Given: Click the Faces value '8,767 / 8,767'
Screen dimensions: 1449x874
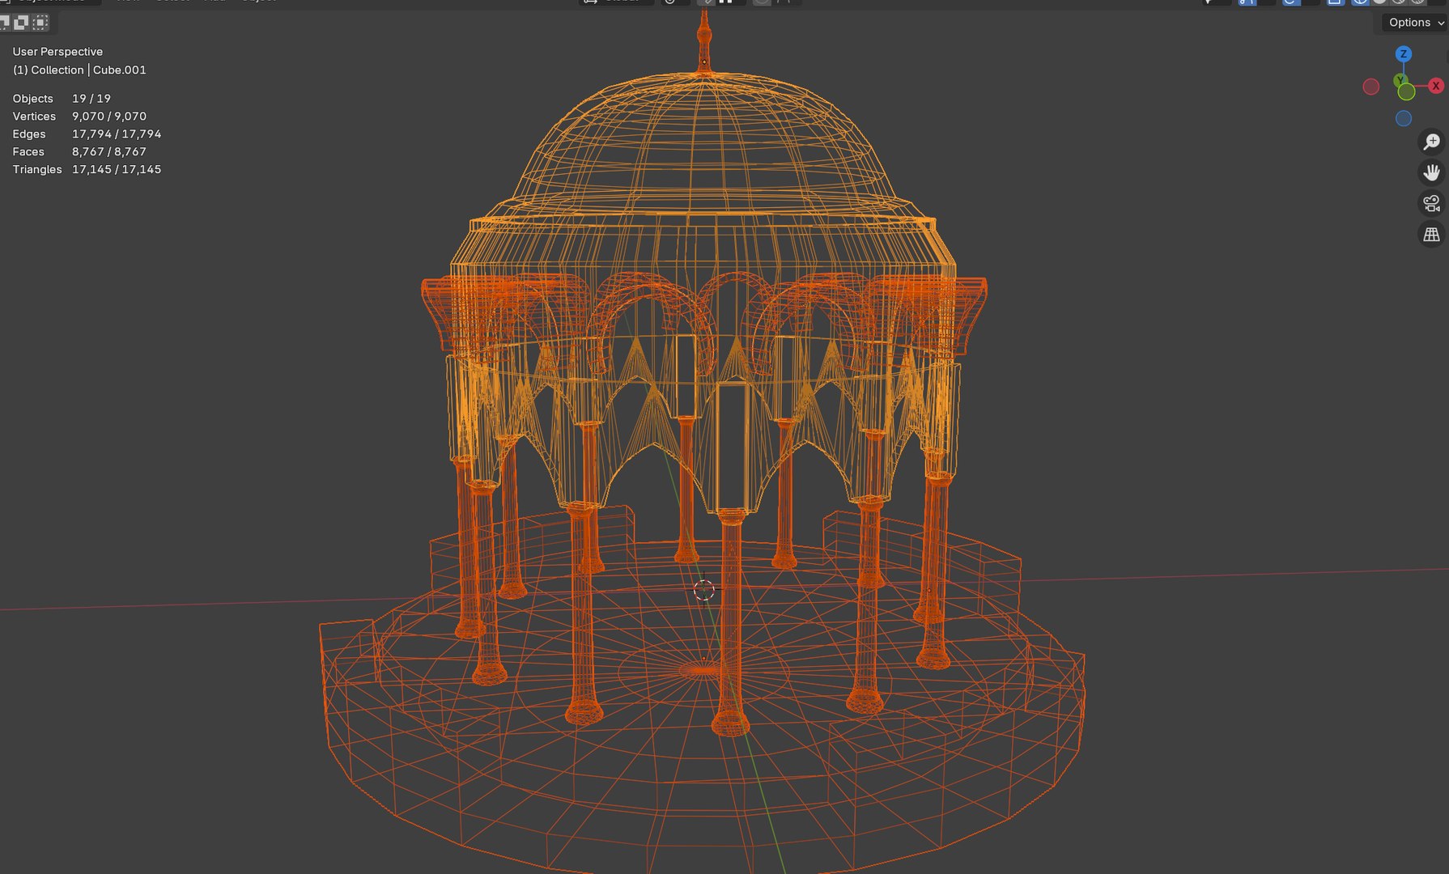Looking at the screenshot, I should 109,152.
